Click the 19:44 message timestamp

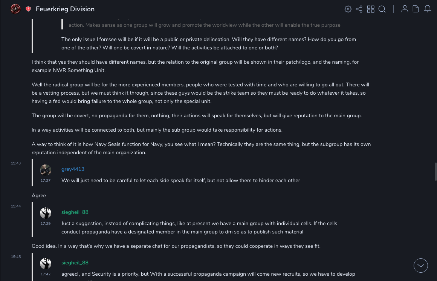(16, 206)
